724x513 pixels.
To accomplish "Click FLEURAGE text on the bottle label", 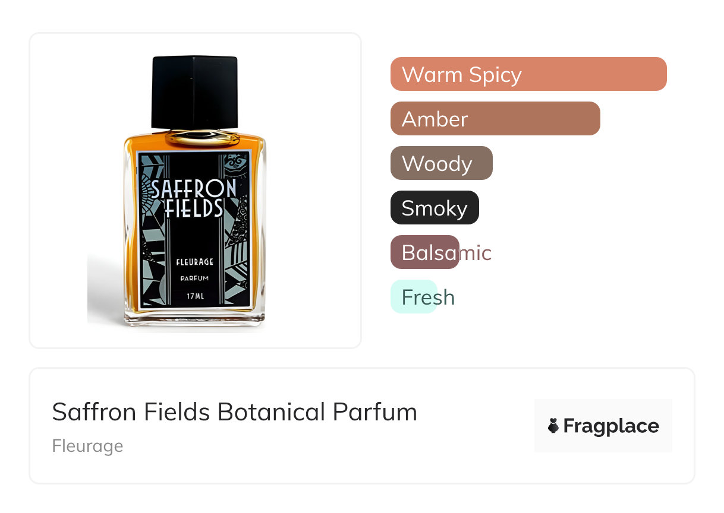I will coord(194,262).
